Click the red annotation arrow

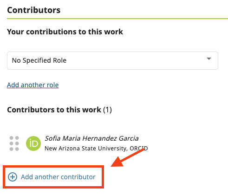[x=127, y=158]
